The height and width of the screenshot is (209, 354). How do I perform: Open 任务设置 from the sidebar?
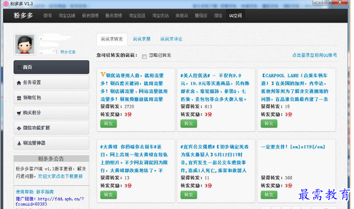[x=52, y=82]
